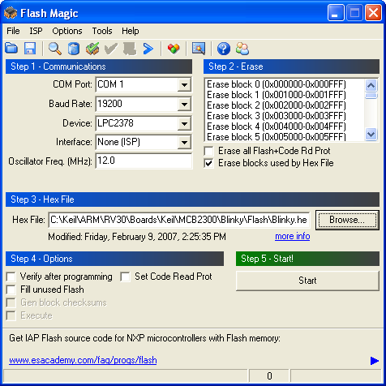Viewport: 386px width, 386px height.
Task: Close the Flash Magic window
Action: 373,12
